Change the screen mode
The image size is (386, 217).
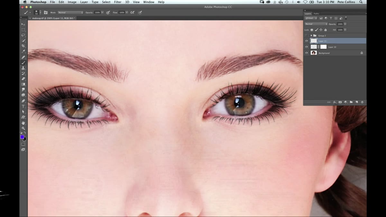[x=23, y=150]
